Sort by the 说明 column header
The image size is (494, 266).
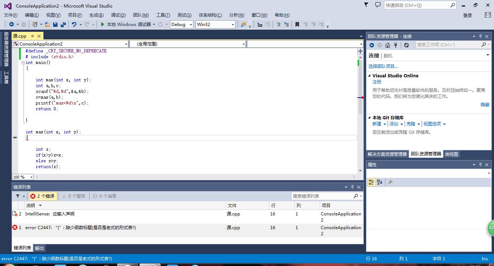tap(125, 205)
